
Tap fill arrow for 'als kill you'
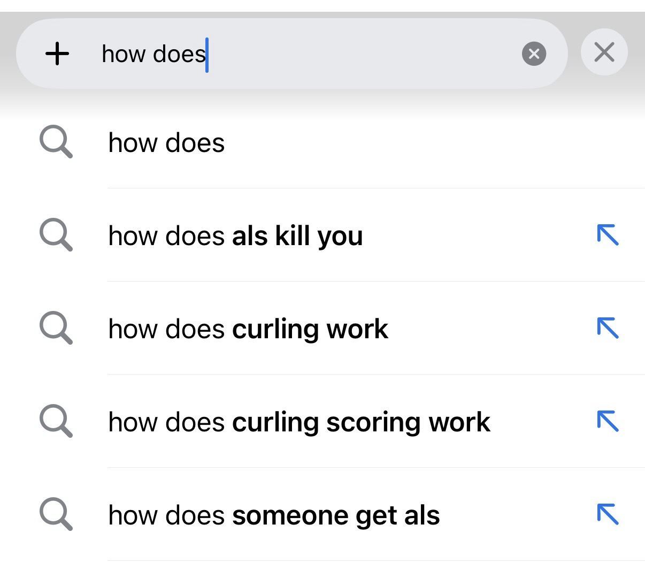pos(608,235)
